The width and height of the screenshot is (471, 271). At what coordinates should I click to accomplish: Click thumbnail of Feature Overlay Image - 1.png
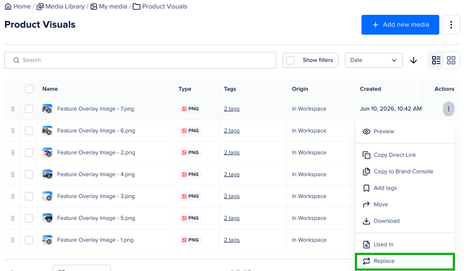[47, 240]
